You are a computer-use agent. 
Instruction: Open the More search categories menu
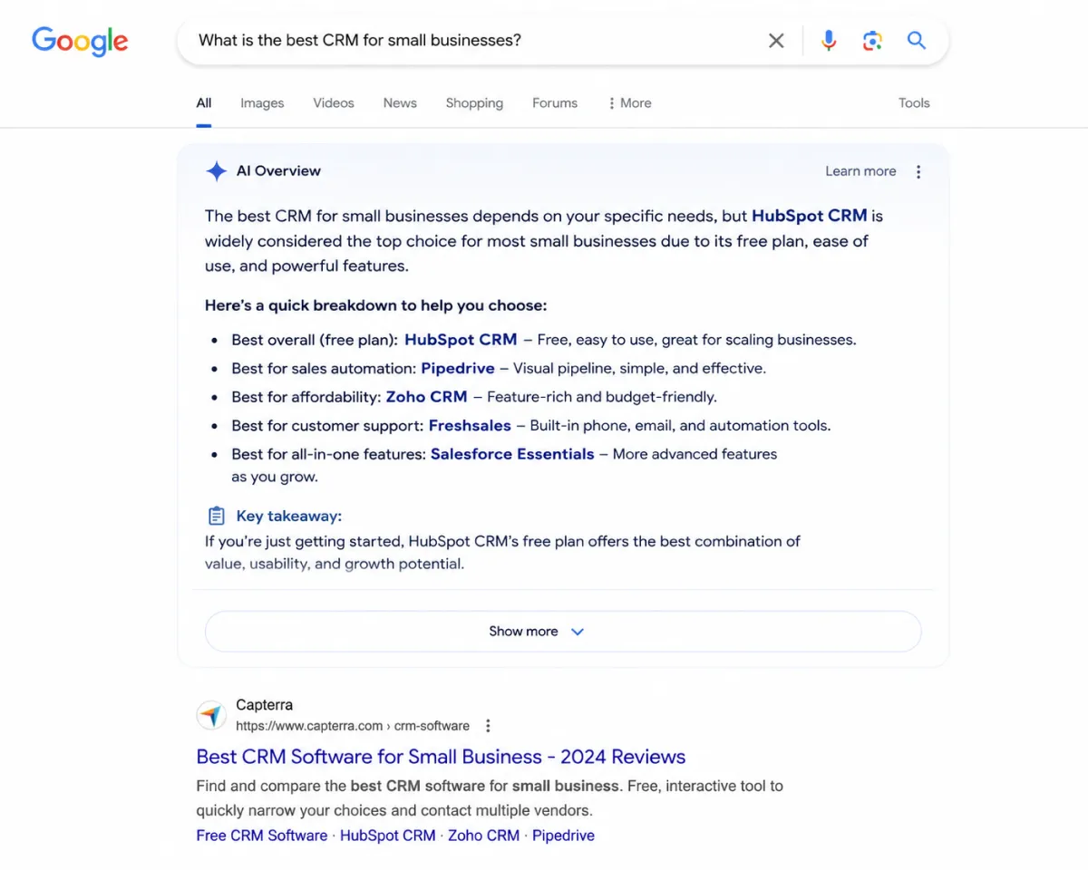[x=629, y=103]
